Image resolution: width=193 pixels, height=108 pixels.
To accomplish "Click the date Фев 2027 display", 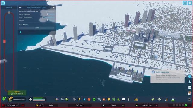I will (16, 105).
